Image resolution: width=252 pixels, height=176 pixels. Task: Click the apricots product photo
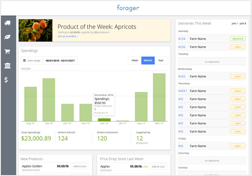[36, 30]
